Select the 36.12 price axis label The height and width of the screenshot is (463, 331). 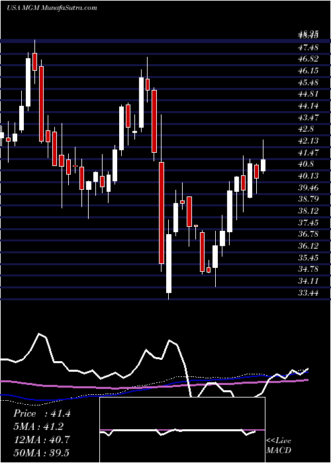308,246
